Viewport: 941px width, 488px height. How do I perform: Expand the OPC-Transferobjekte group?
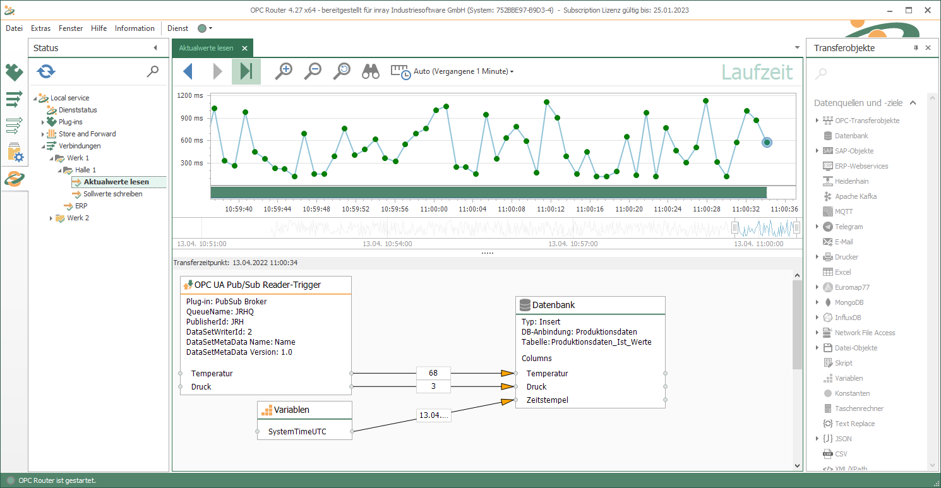817,121
